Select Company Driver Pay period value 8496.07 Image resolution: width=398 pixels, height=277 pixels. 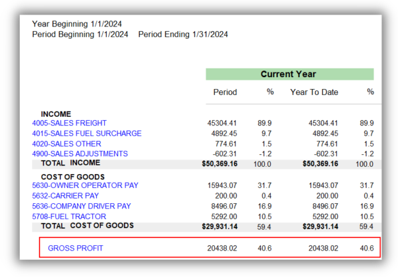click(x=224, y=206)
